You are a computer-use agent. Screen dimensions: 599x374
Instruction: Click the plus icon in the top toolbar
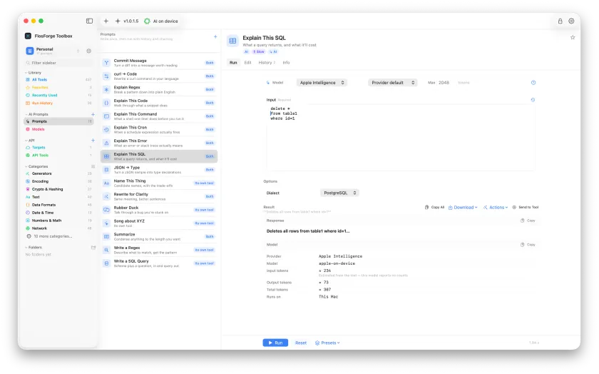106,21
